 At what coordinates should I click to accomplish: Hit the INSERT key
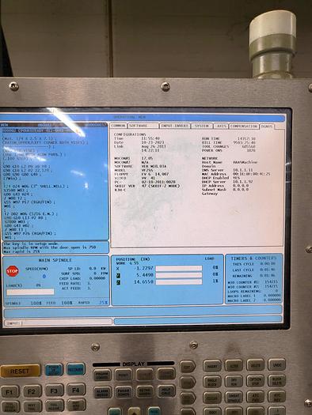coord(212,366)
